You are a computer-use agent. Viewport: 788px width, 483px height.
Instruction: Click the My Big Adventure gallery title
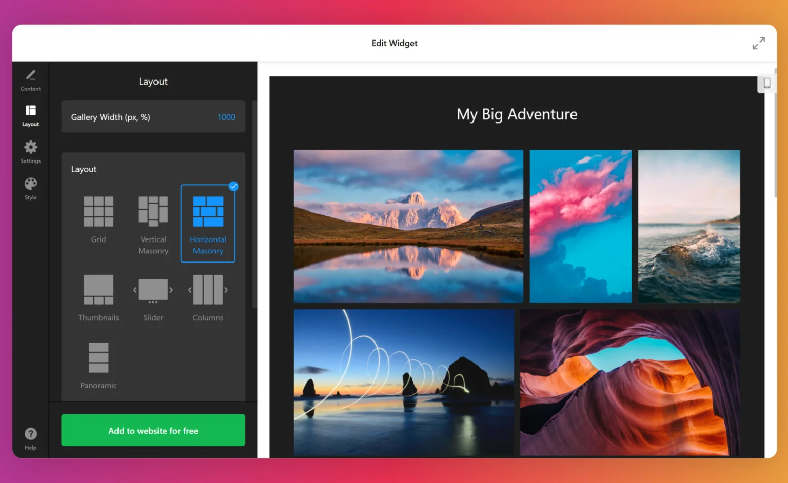pyautogui.click(x=517, y=114)
